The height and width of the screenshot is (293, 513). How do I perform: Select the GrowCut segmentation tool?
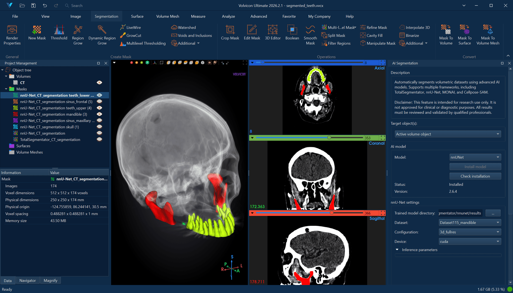(x=131, y=35)
